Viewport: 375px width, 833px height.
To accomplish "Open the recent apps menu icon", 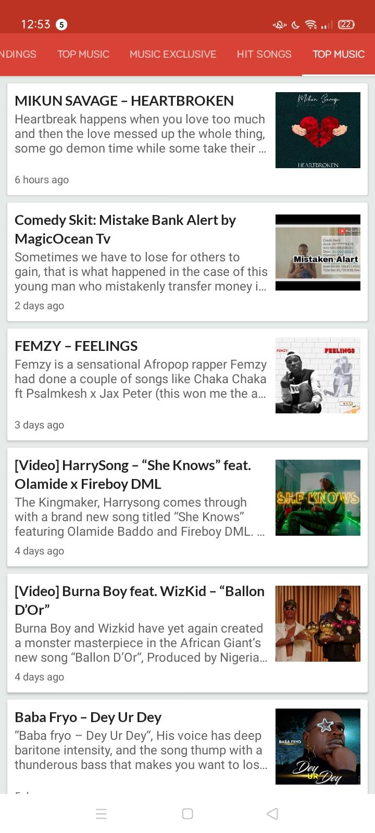I will click(x=102, y=814).
